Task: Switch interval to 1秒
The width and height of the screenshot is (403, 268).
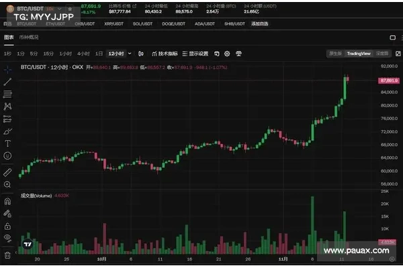Action: point(7,54)
